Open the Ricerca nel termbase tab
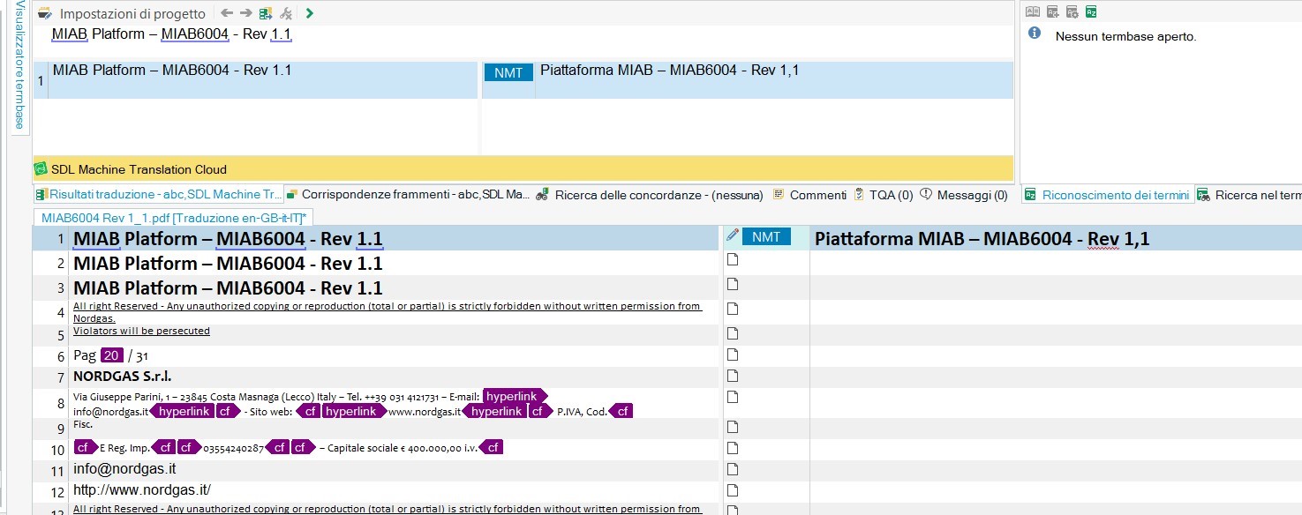 pos(1250,195)
